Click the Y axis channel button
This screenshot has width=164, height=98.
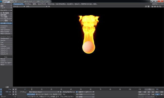tap(1, 92)
